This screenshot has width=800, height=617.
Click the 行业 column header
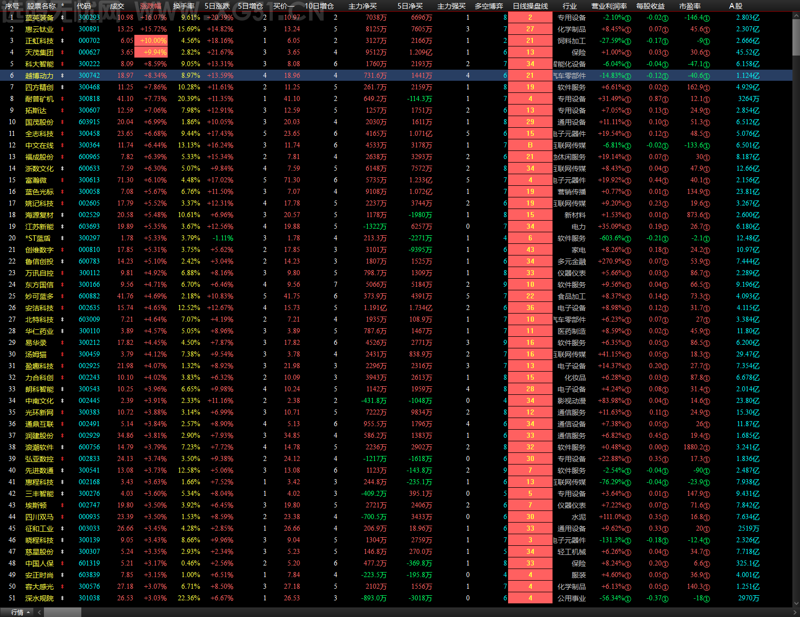pyautogui.click(x=570, y=6)
